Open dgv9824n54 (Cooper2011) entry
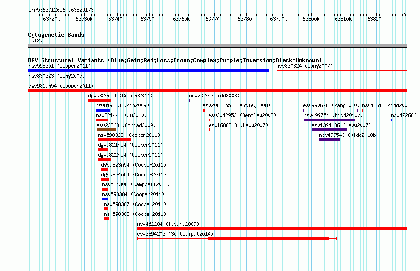420x271 pixels. pyautogui.click(x=134, y=175)
